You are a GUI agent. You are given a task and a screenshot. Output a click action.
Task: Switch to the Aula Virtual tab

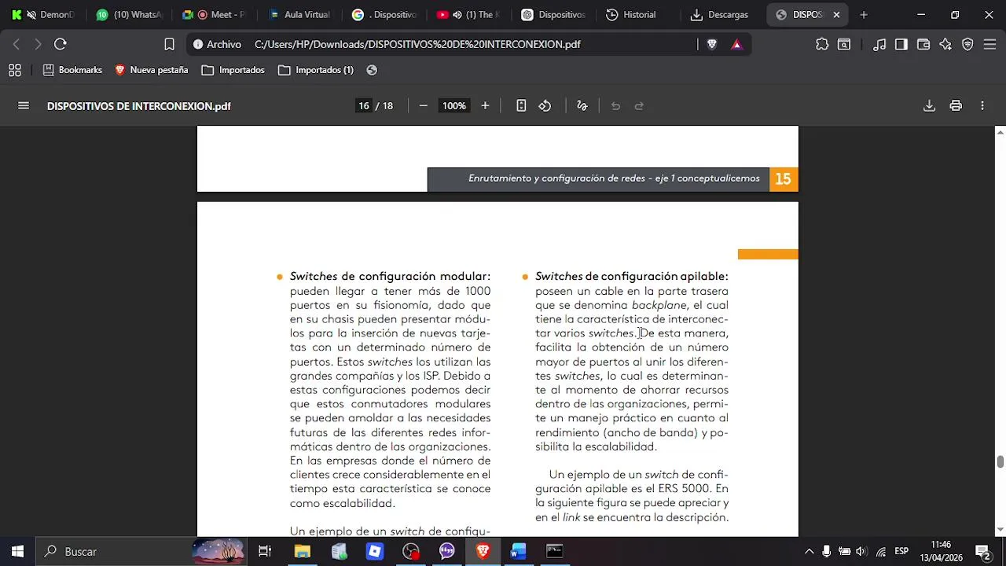tap(299, 15)
